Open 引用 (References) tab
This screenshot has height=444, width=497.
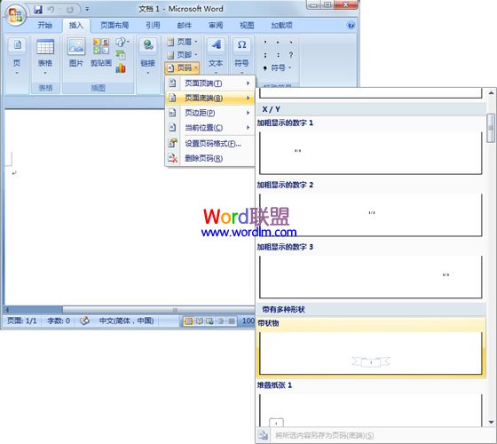pos(153,25)
